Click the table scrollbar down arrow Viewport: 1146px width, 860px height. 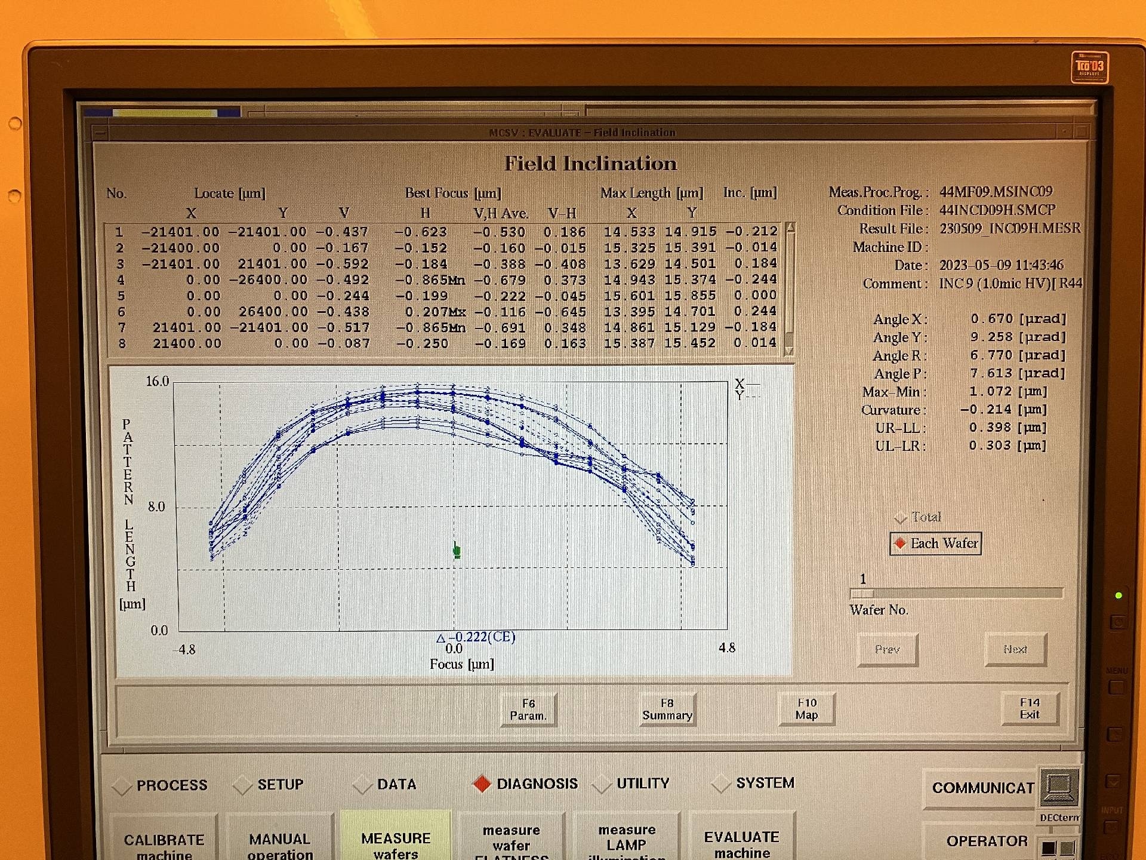pos(789,351)
